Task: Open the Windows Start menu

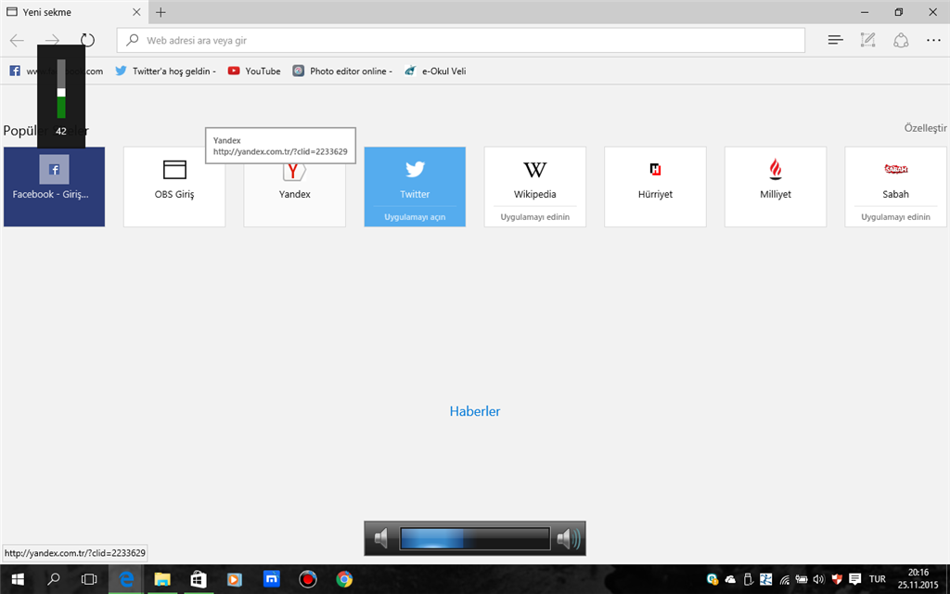Action: tap(18, 579)
